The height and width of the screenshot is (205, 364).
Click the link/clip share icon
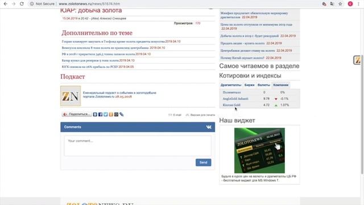click(x=121, y=114)
